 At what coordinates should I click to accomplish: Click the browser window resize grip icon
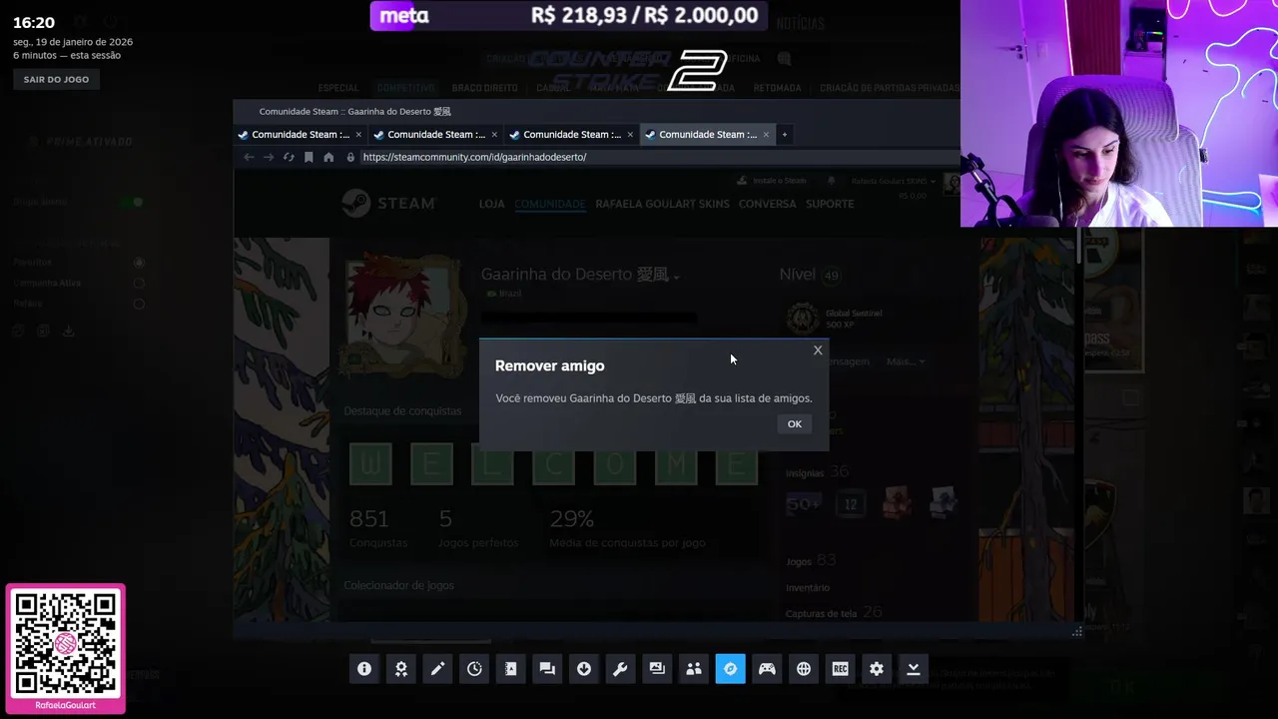1077,631
